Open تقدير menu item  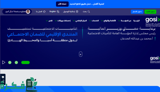50,21
